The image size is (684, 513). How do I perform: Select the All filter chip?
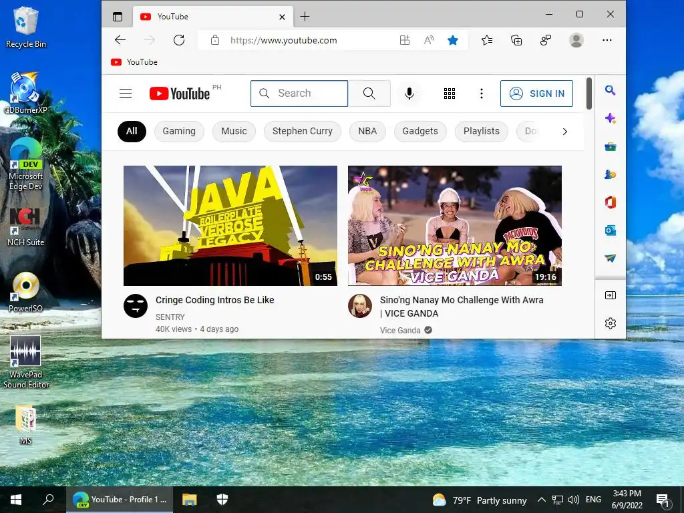click(x=132, y=132)
